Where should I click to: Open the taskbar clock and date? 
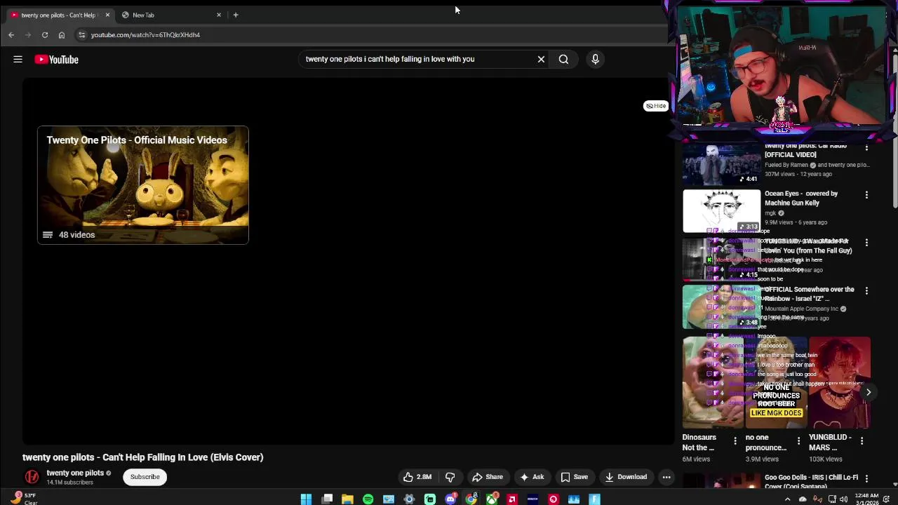(x=866, y=499)
